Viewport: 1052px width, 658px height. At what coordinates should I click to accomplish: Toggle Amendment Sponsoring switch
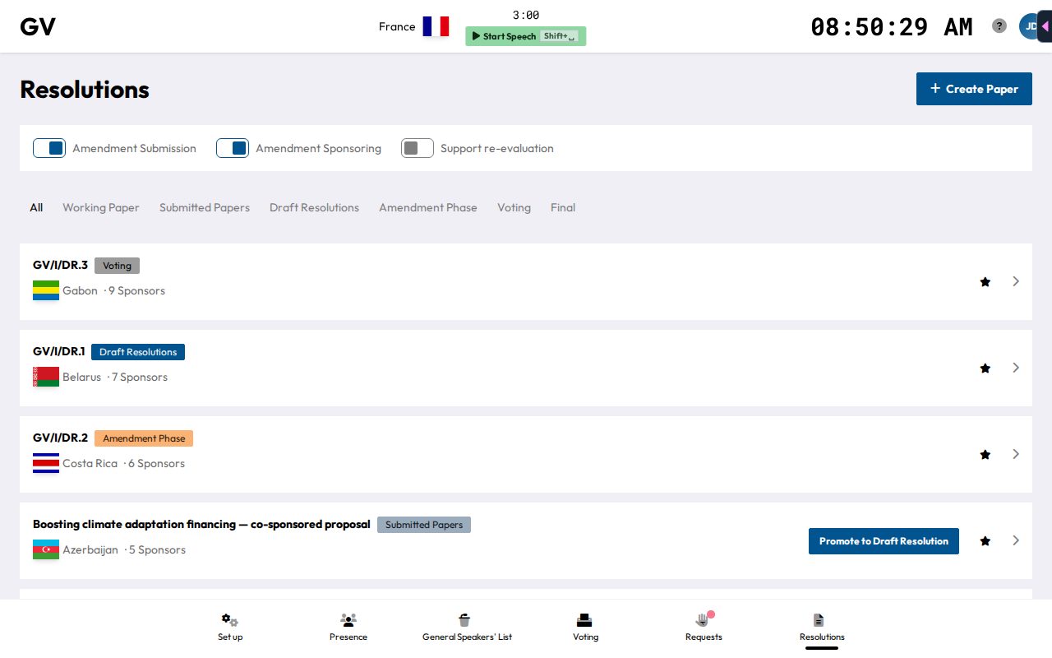click(233, 148)
